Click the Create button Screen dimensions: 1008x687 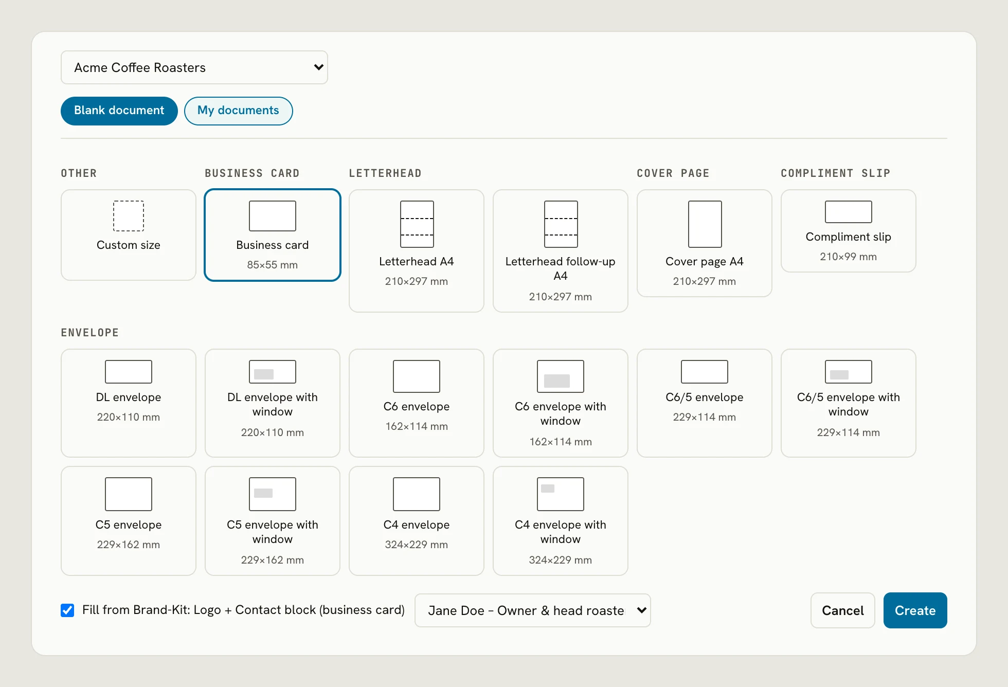pos(915,610)
